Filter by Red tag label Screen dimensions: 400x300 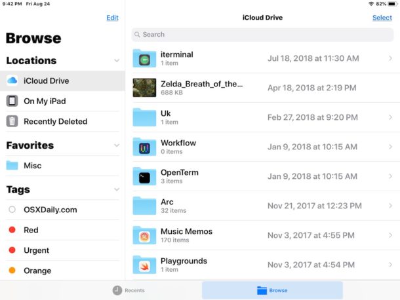coord(31,230)
